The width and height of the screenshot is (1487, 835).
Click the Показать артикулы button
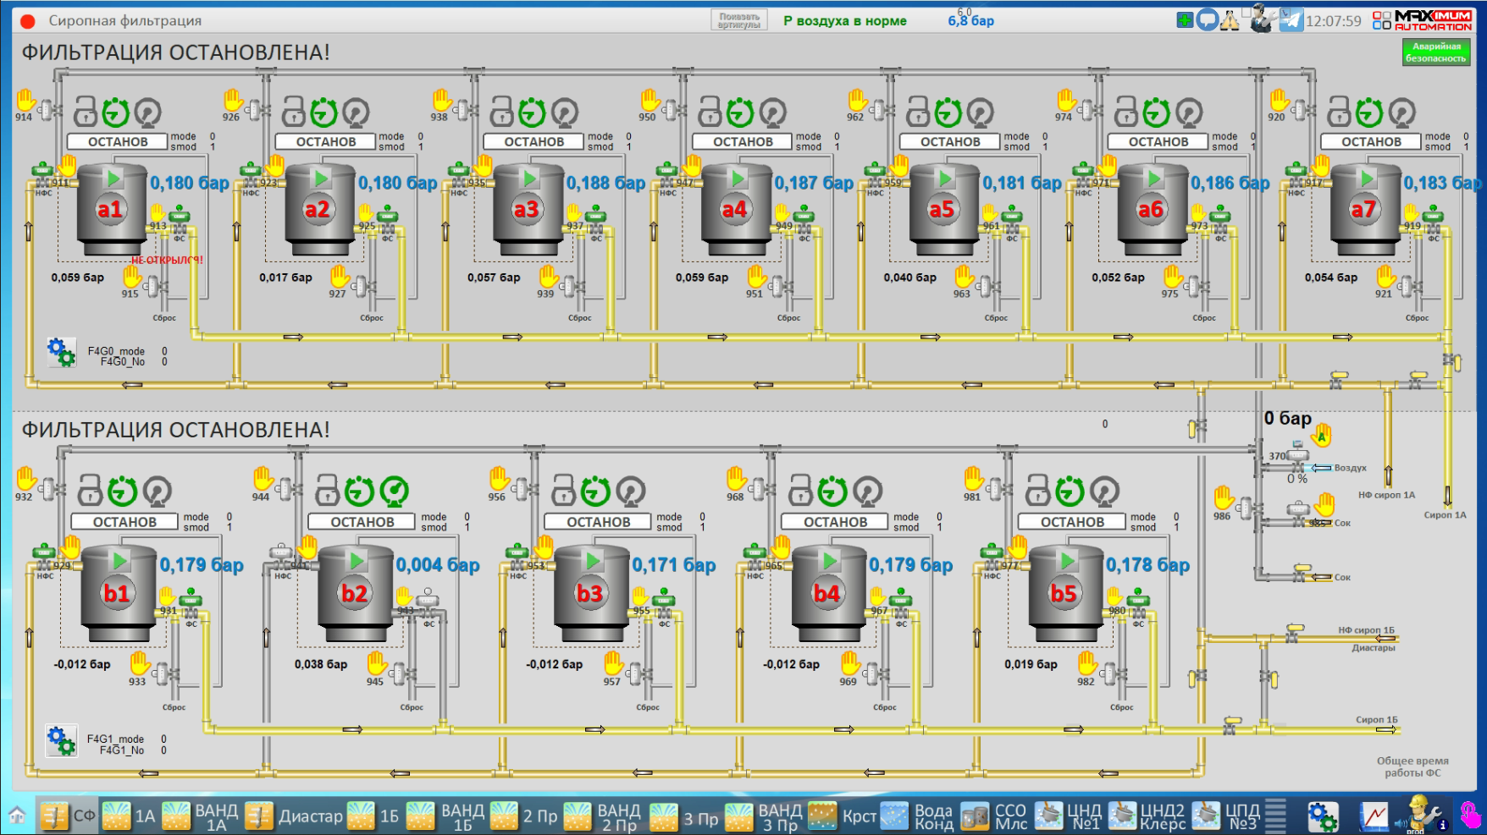738,20
